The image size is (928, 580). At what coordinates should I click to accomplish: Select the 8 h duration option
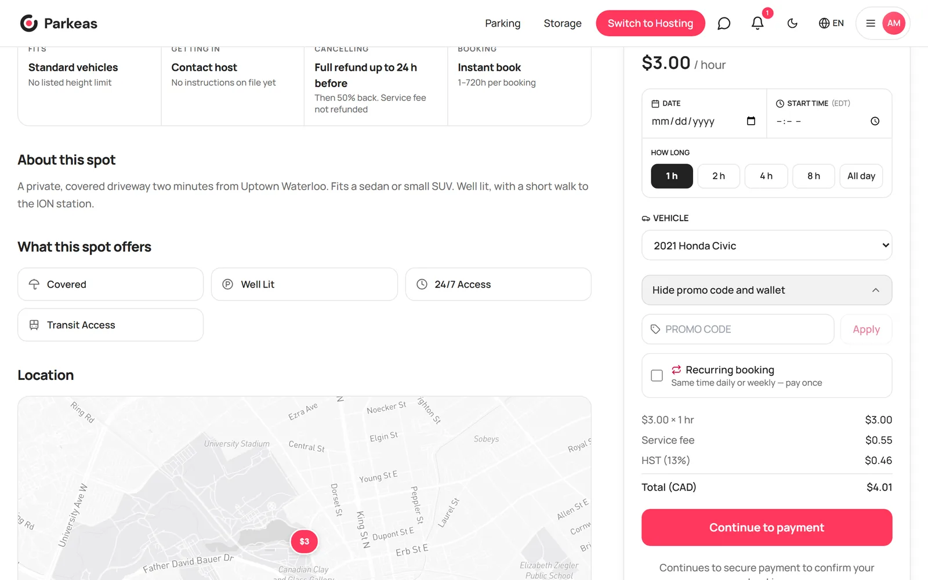pos(814,176)
